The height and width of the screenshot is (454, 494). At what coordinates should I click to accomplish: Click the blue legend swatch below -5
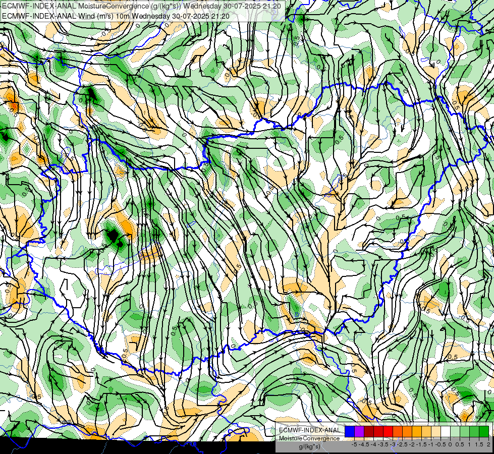click(350, 432)
